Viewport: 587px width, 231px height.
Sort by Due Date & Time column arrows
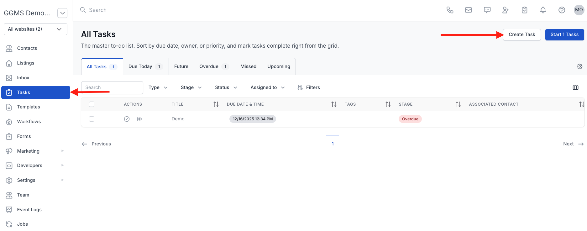[334, 104]
